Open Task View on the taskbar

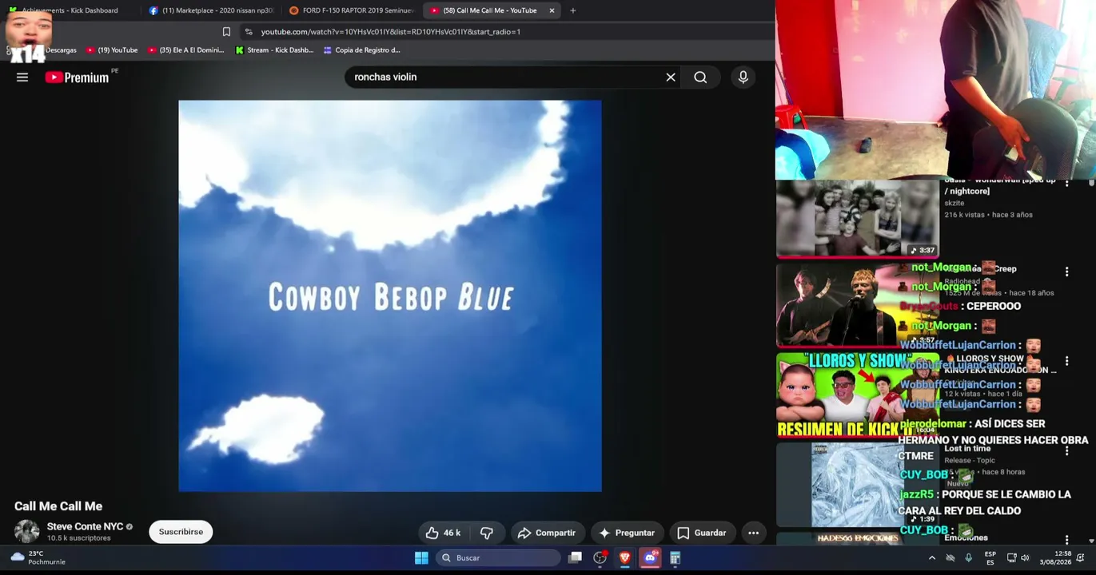pyautogui.click(x=575, y=558)
